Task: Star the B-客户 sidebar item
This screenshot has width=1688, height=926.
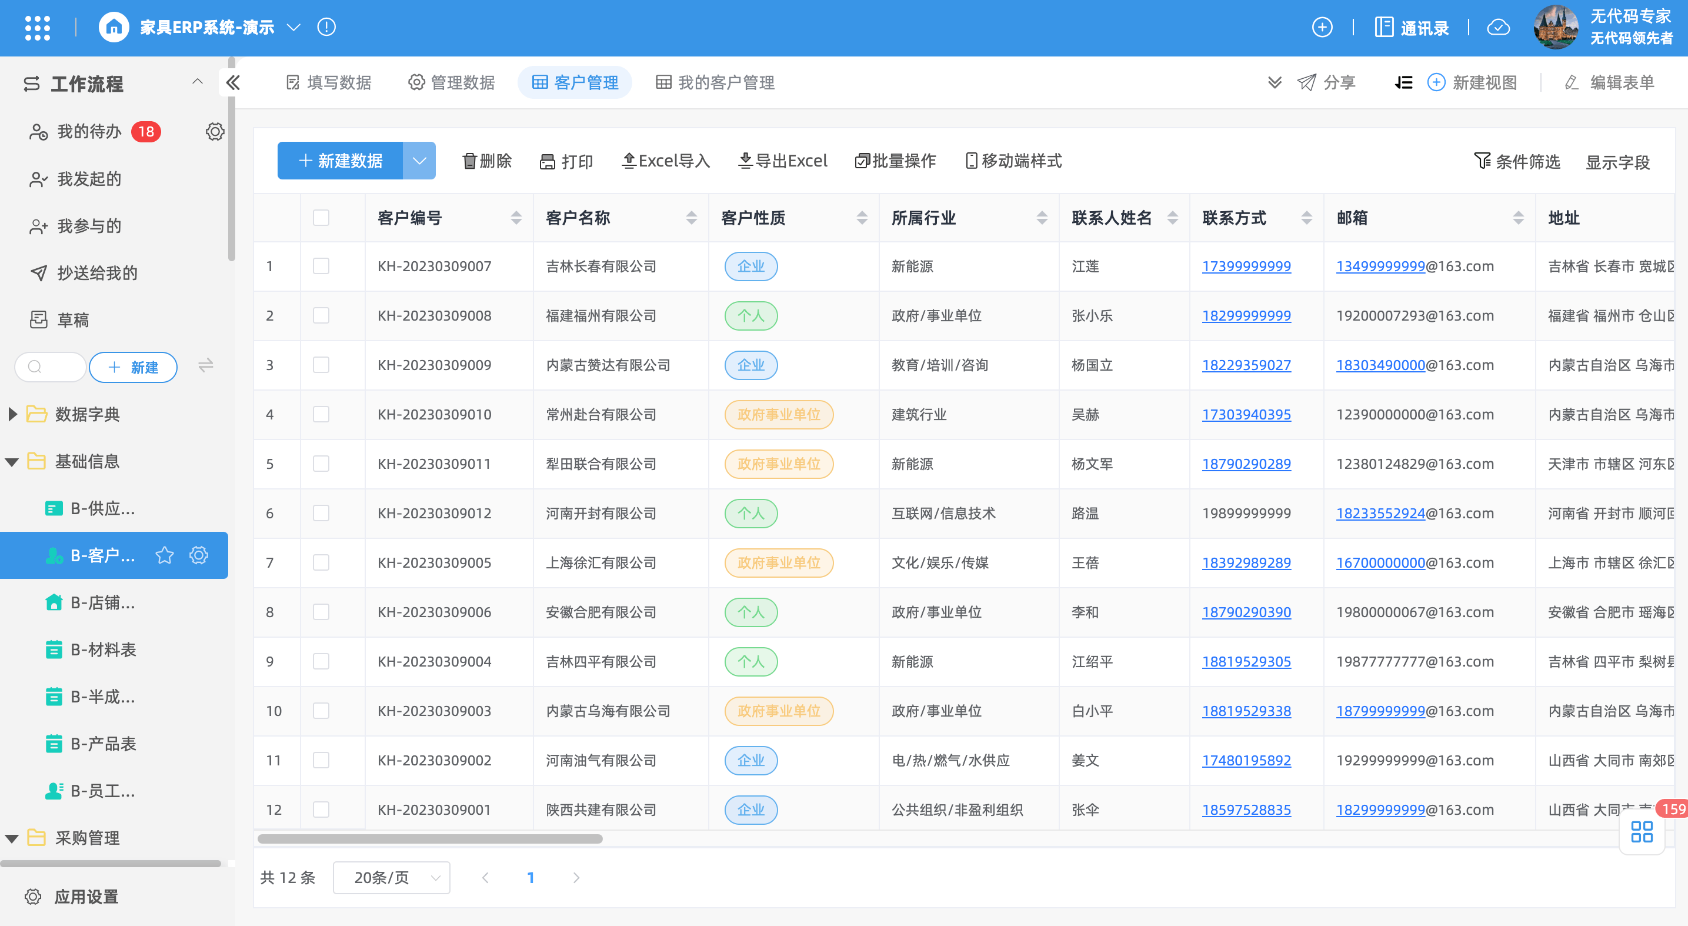Action: coord(165,556)
